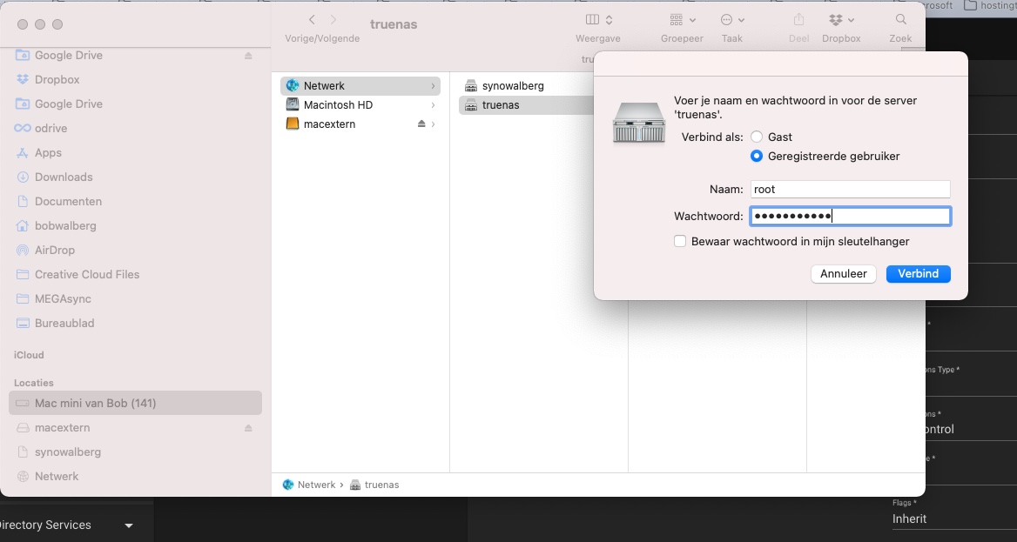Click Inherit Flags dropdown in background window
This screenshot has height=542, width=1017.
point(953,519)
